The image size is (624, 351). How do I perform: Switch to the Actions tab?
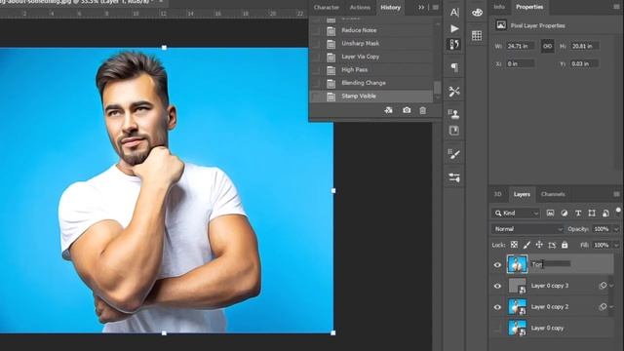pyautogui.click(x=360, y=7)
